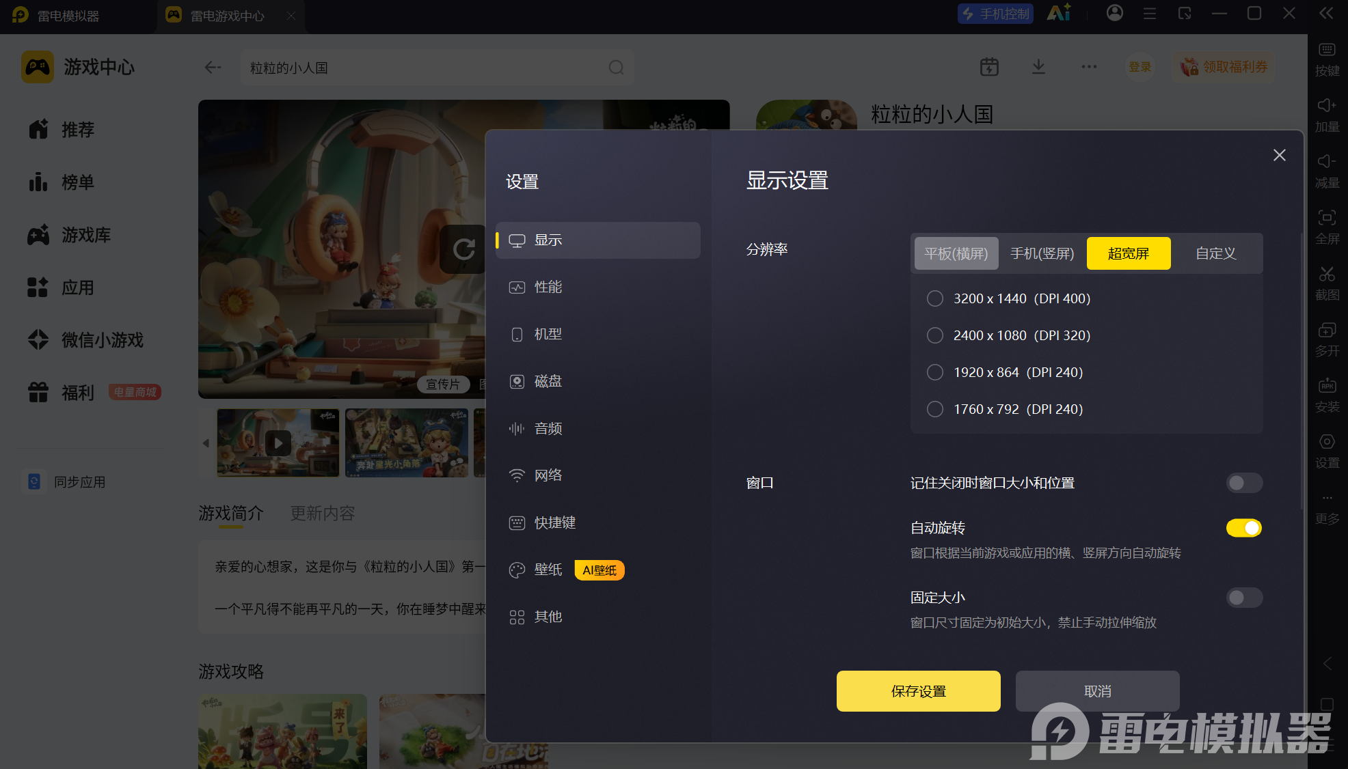Select the 机型 device model settings category
Viewport: 1348px width, 769px height.
coord(598,335)
